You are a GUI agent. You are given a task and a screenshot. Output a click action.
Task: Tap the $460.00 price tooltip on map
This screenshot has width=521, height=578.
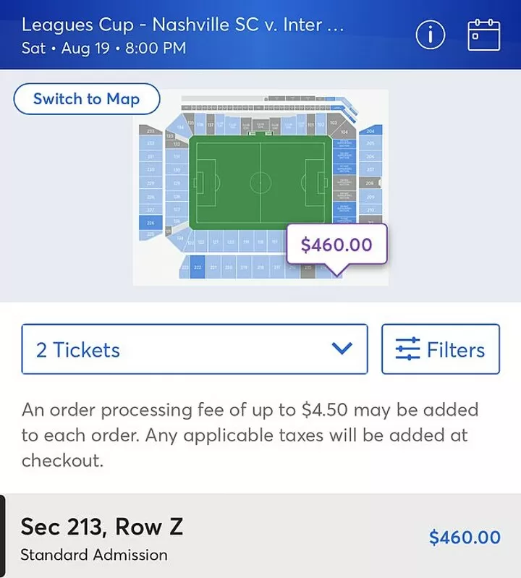(x=336, y=245)
